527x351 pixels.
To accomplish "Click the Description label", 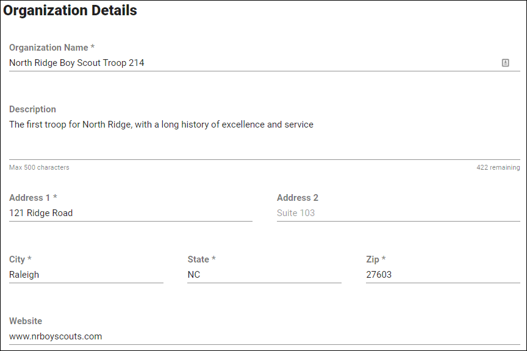I will point(32,109).
